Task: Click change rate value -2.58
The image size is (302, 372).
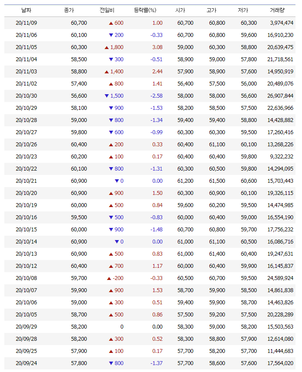Action: pyautogui.click(x=156, y=96)
